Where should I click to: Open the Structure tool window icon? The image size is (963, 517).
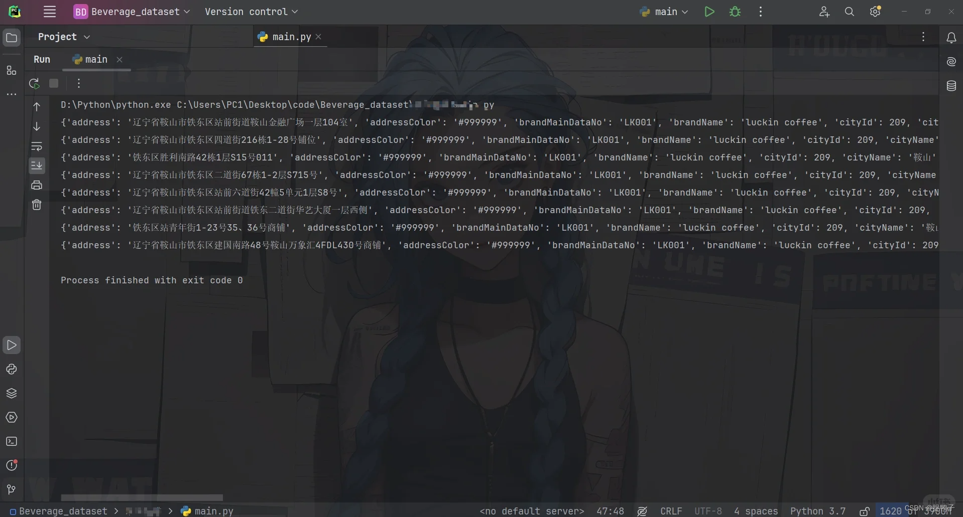tap(12, 70)
